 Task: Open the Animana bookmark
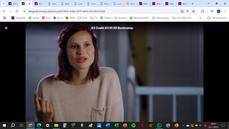tap(121, 18)
